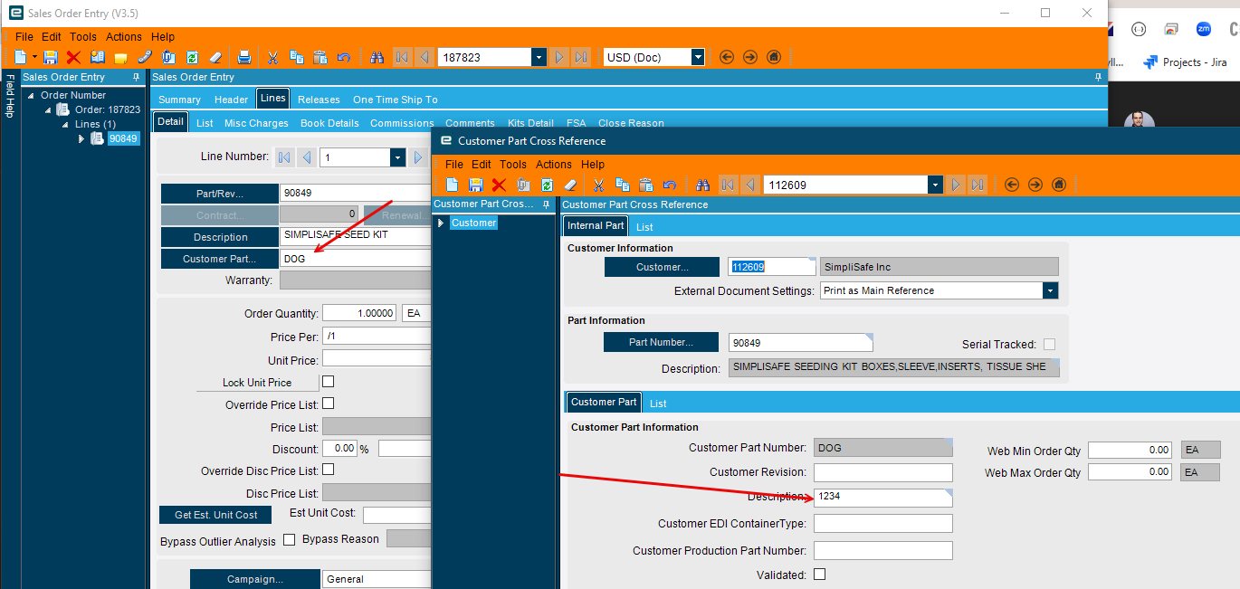
Task: Go to the last order record in Sales Order Entry
Action: 581,57
